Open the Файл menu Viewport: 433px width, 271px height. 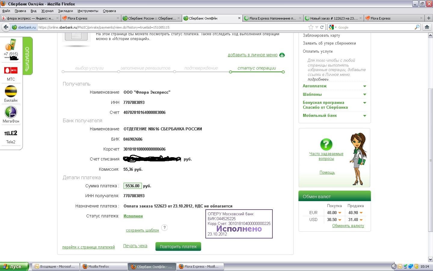(x=6, y=11)
